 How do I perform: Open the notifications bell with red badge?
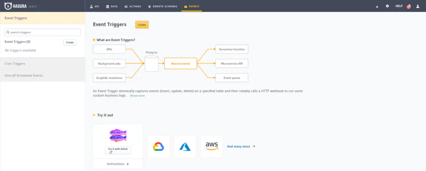409,7
